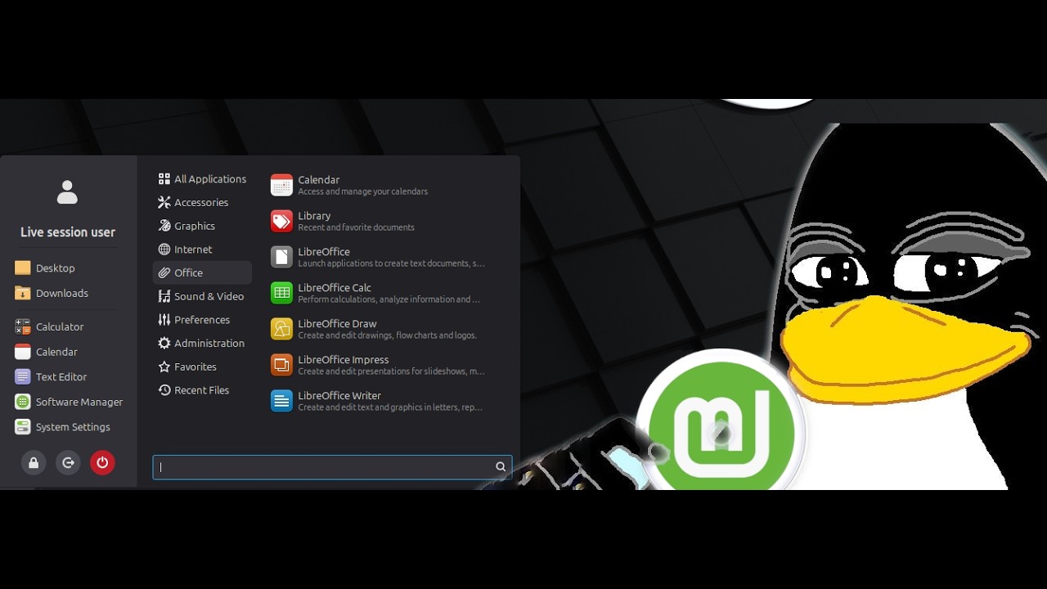
Task: Click the Live session user name
Action: [68, 232]
